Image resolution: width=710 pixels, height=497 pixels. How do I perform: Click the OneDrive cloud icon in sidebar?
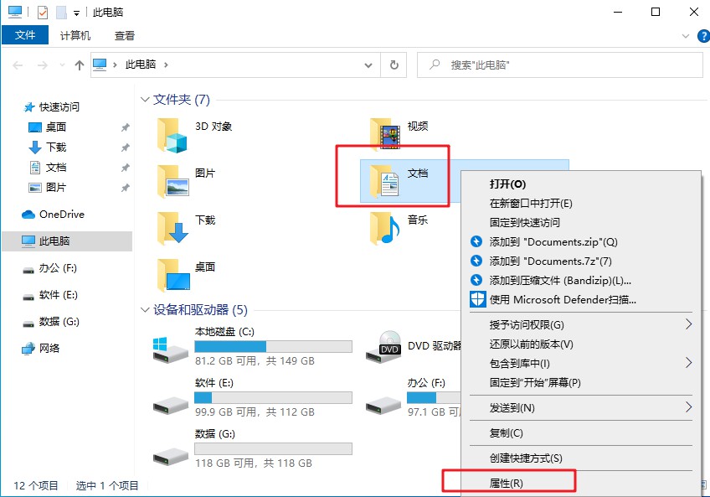tap(29, 215)
